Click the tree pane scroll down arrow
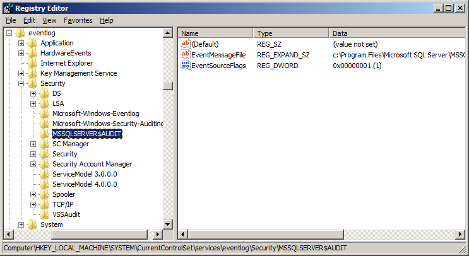This screenshot has width=469, height=256. [168, 224]
